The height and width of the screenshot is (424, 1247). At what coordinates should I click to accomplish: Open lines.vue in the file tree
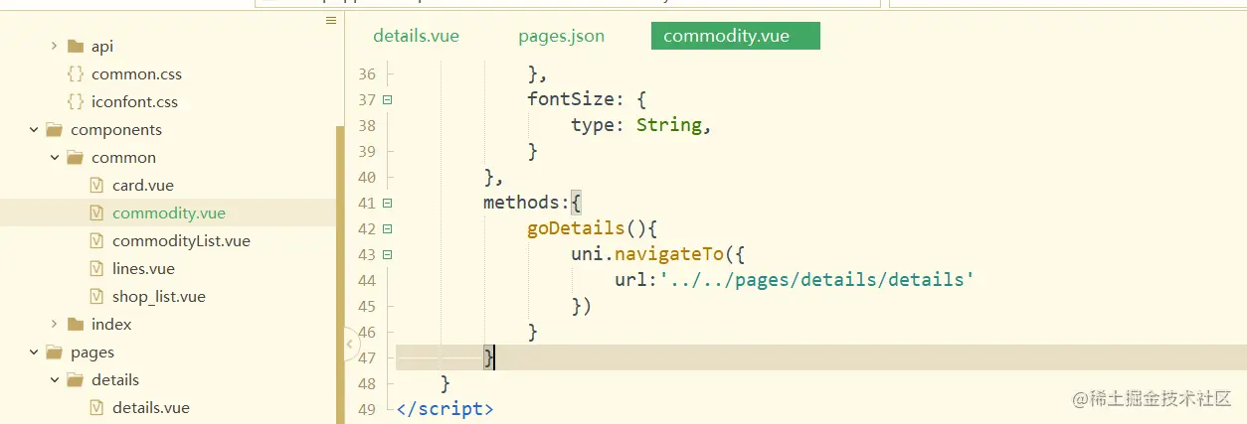[x=143, y=269]
